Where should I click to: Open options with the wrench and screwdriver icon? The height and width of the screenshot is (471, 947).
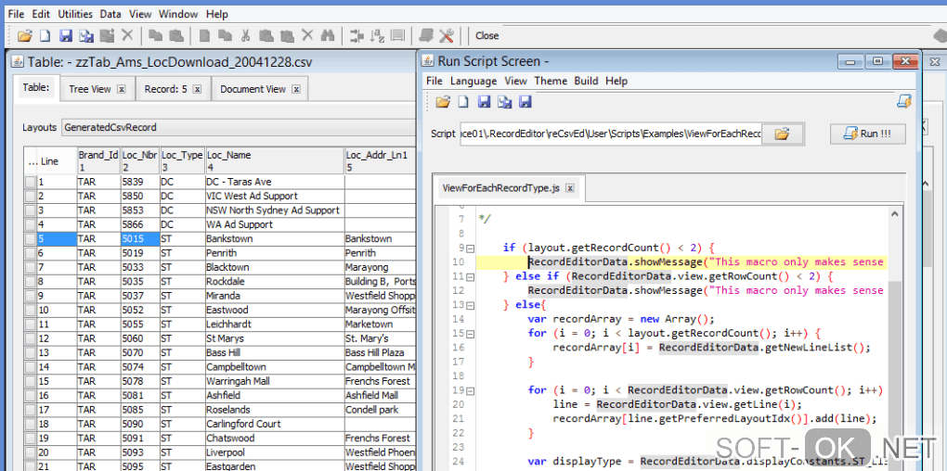447,36
